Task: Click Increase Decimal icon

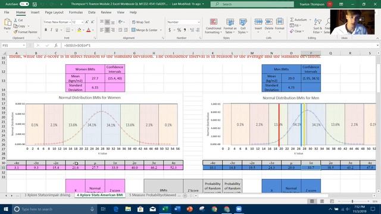Action: [x=192, y=30]
